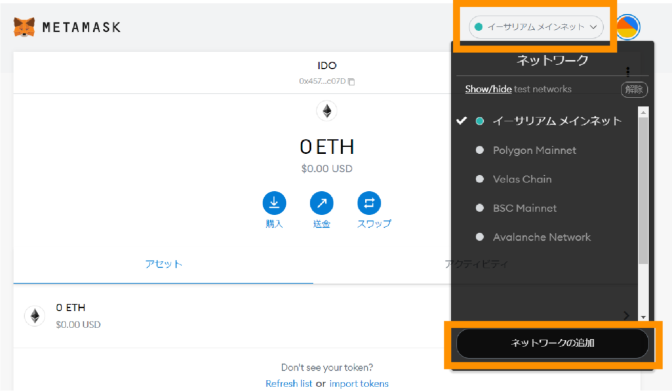Click the 送金 send arrow icon
This screenshot has height=391, width=672.
(x=322, y=203)
